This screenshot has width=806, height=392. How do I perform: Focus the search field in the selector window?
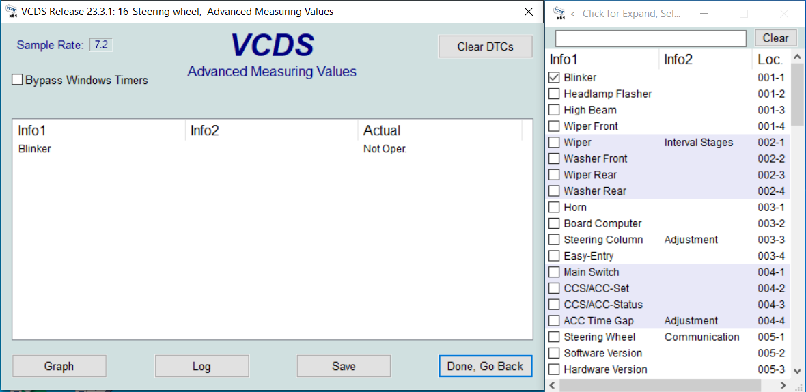coord(650,38)
